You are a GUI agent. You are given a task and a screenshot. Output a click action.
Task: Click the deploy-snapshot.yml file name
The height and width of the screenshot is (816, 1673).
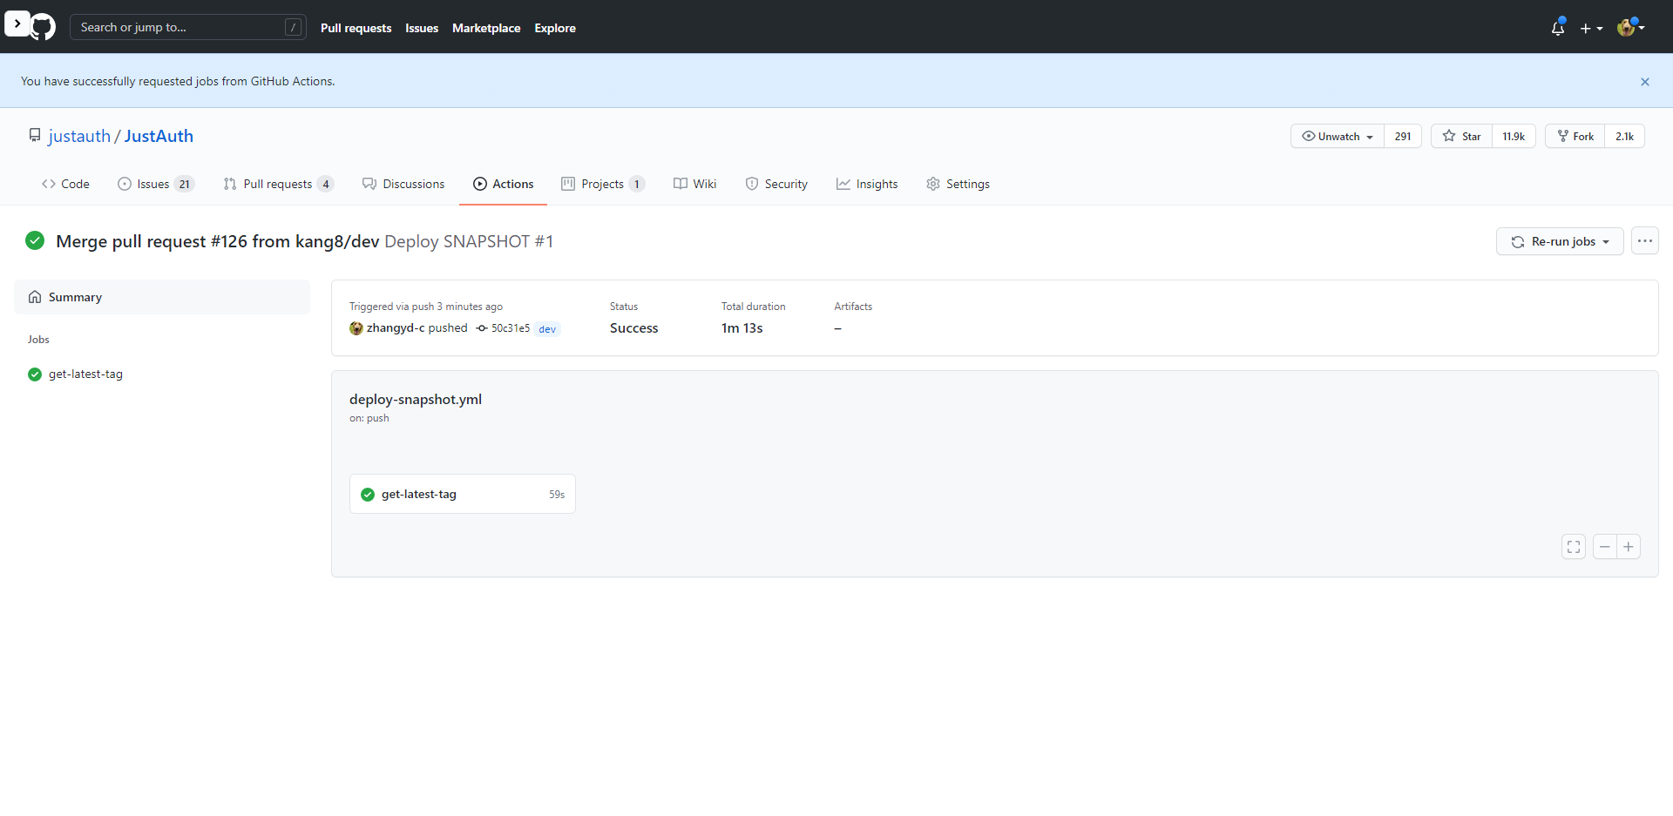click(x=416, y=400)
